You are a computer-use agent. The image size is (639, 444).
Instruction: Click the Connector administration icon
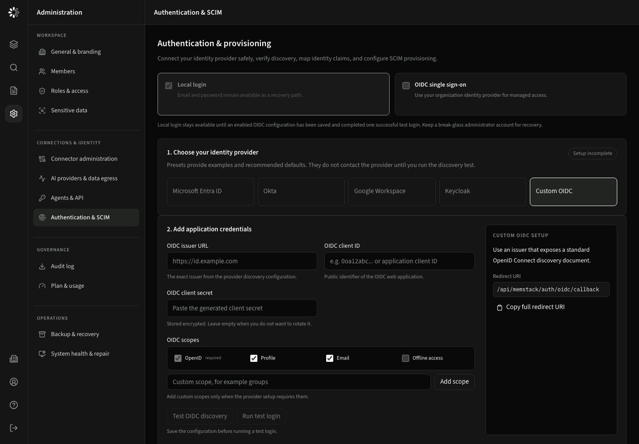point(42,159)
